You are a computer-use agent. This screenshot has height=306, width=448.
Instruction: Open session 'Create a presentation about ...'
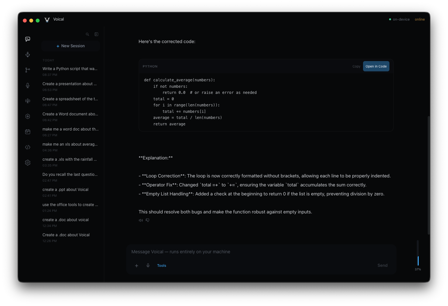[70, 86]
